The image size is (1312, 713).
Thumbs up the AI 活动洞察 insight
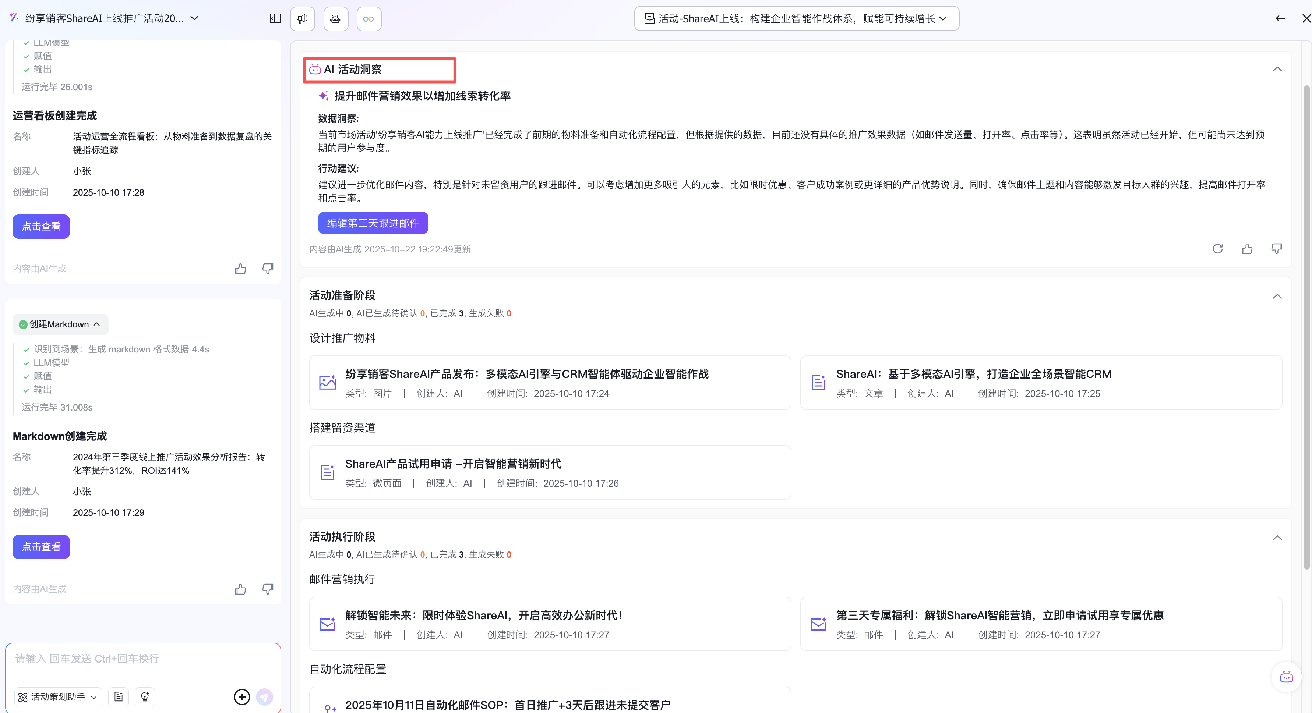(1247, 248)
